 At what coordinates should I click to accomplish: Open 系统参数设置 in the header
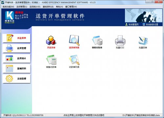(x=151, y=25)
